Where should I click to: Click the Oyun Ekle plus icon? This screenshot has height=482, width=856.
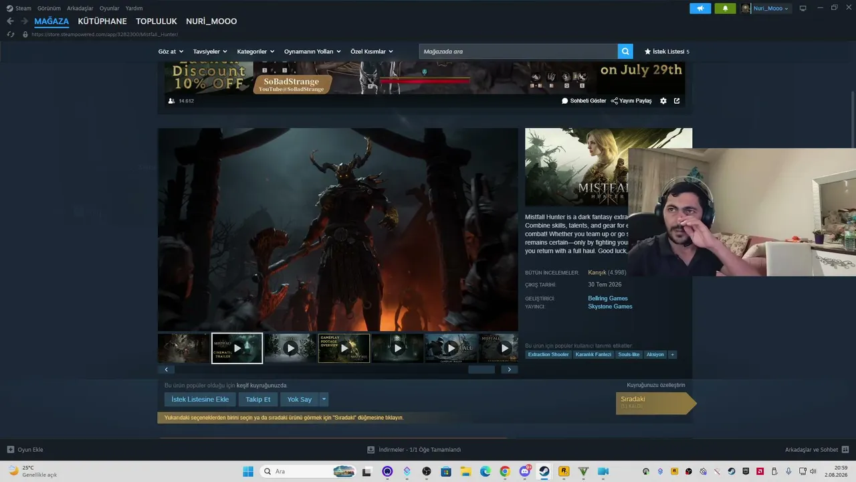(x=11, y=450)
